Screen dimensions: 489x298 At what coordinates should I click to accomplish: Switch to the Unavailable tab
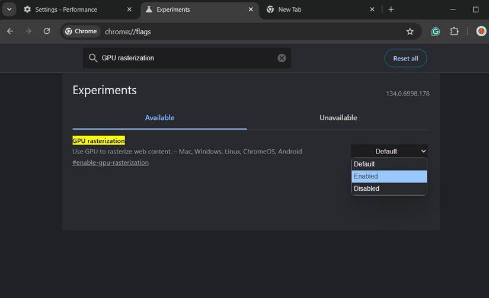coord(338,118)
